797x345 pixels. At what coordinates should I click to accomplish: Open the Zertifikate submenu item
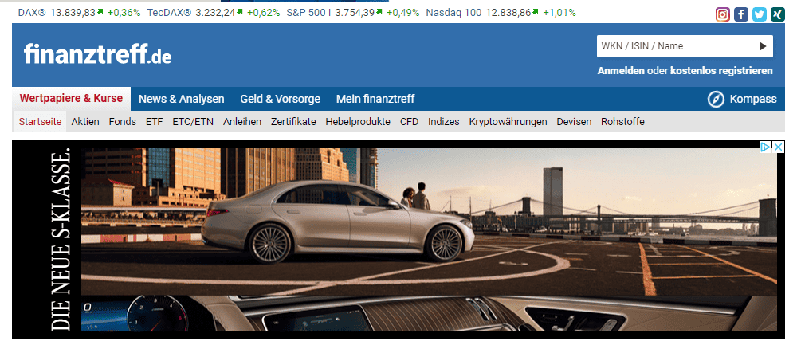[293, 122]
